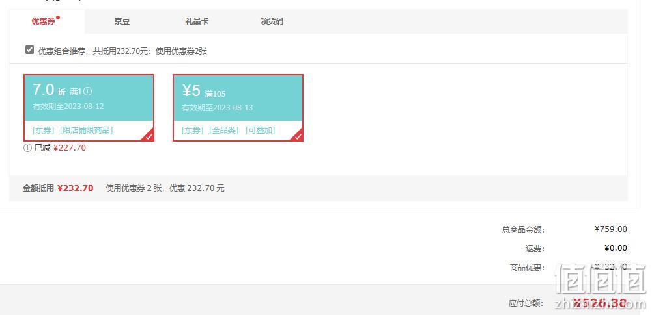Click the [可叠加] label on the ¥5 coupon
The image size is (652, 315).
[x=261, y=131]
